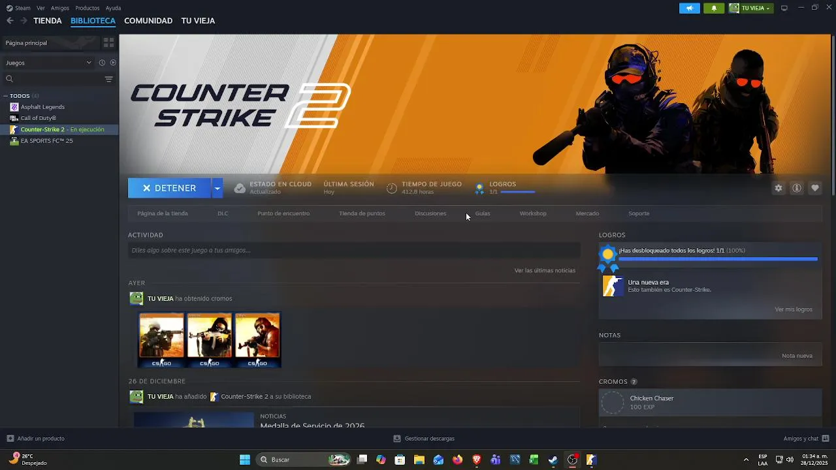Click the LOGROS medal icon
Viewport: 836px width, 470px height.
tap(479, 188)
